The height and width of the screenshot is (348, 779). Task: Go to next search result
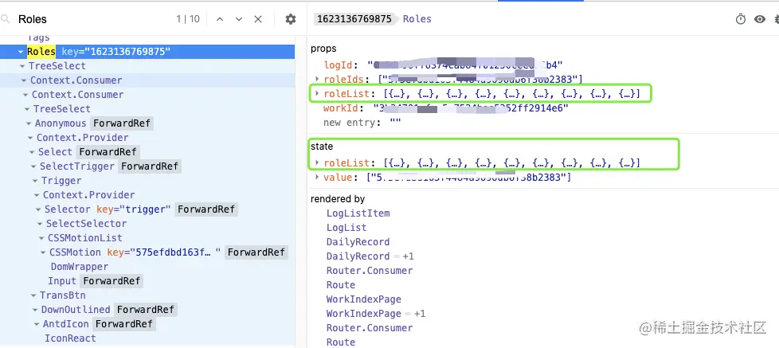tap(239, 19)
